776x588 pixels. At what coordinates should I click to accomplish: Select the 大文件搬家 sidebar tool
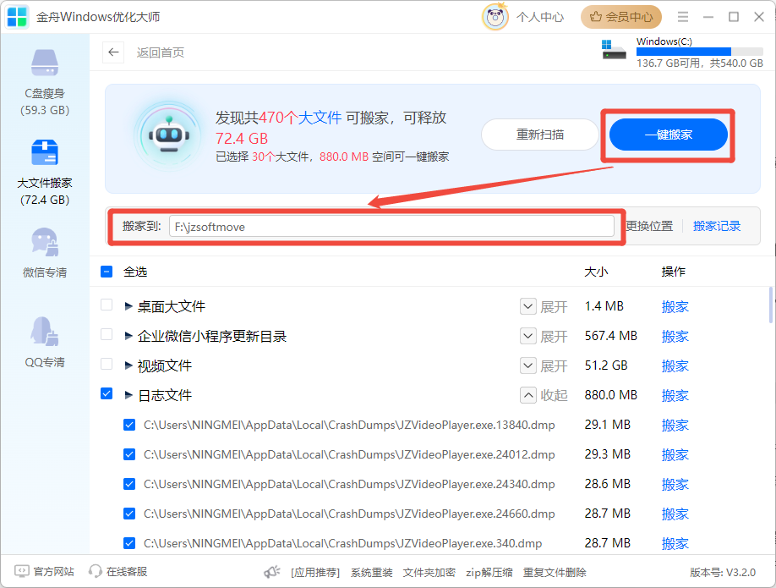[x=45, y=172]
